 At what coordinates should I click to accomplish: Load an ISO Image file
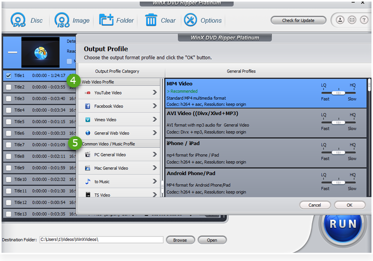[x=62, y=20]
